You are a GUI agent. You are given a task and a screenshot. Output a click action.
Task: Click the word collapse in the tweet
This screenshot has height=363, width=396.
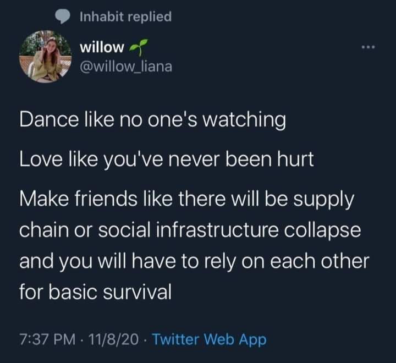pyautogui.click(x=322, y=230)
